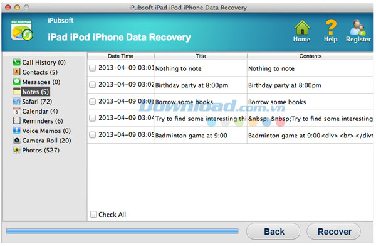Open the Register users icon

(x=358, y=28)
